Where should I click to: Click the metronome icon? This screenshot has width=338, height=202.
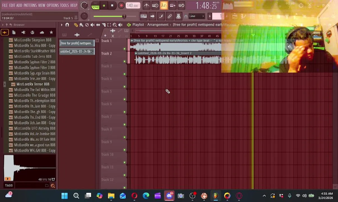point(146,5)
